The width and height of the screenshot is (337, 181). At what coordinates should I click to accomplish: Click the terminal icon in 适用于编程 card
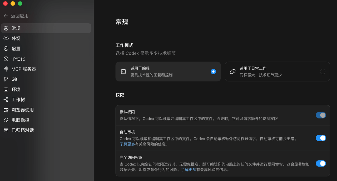[x=123, y=71]
